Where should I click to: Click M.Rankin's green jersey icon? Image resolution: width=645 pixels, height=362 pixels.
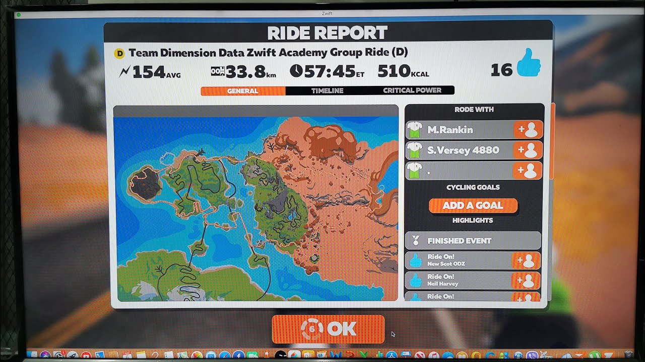coord(414,130)
